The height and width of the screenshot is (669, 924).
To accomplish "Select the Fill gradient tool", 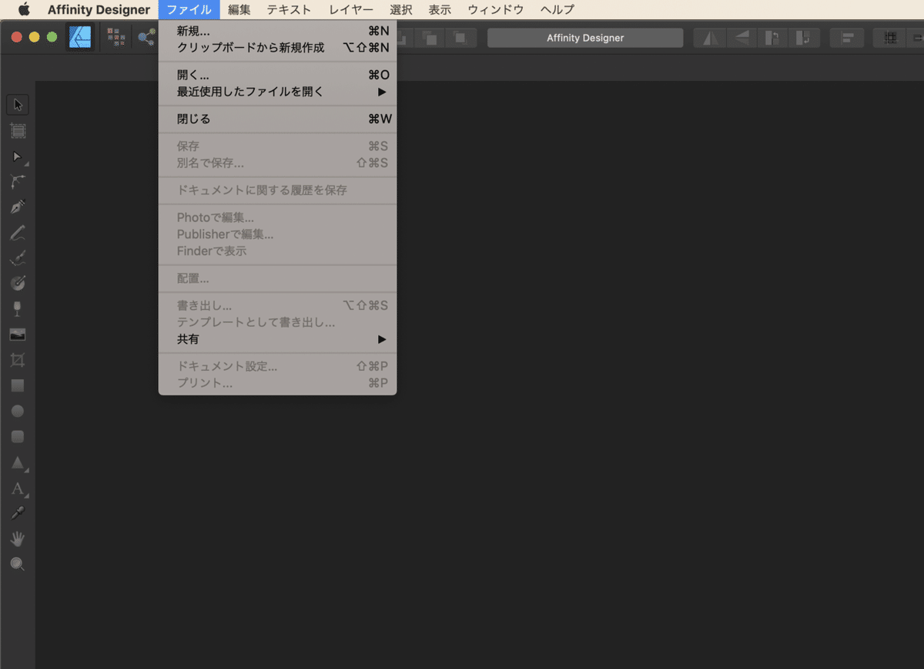I will [18, 283].
